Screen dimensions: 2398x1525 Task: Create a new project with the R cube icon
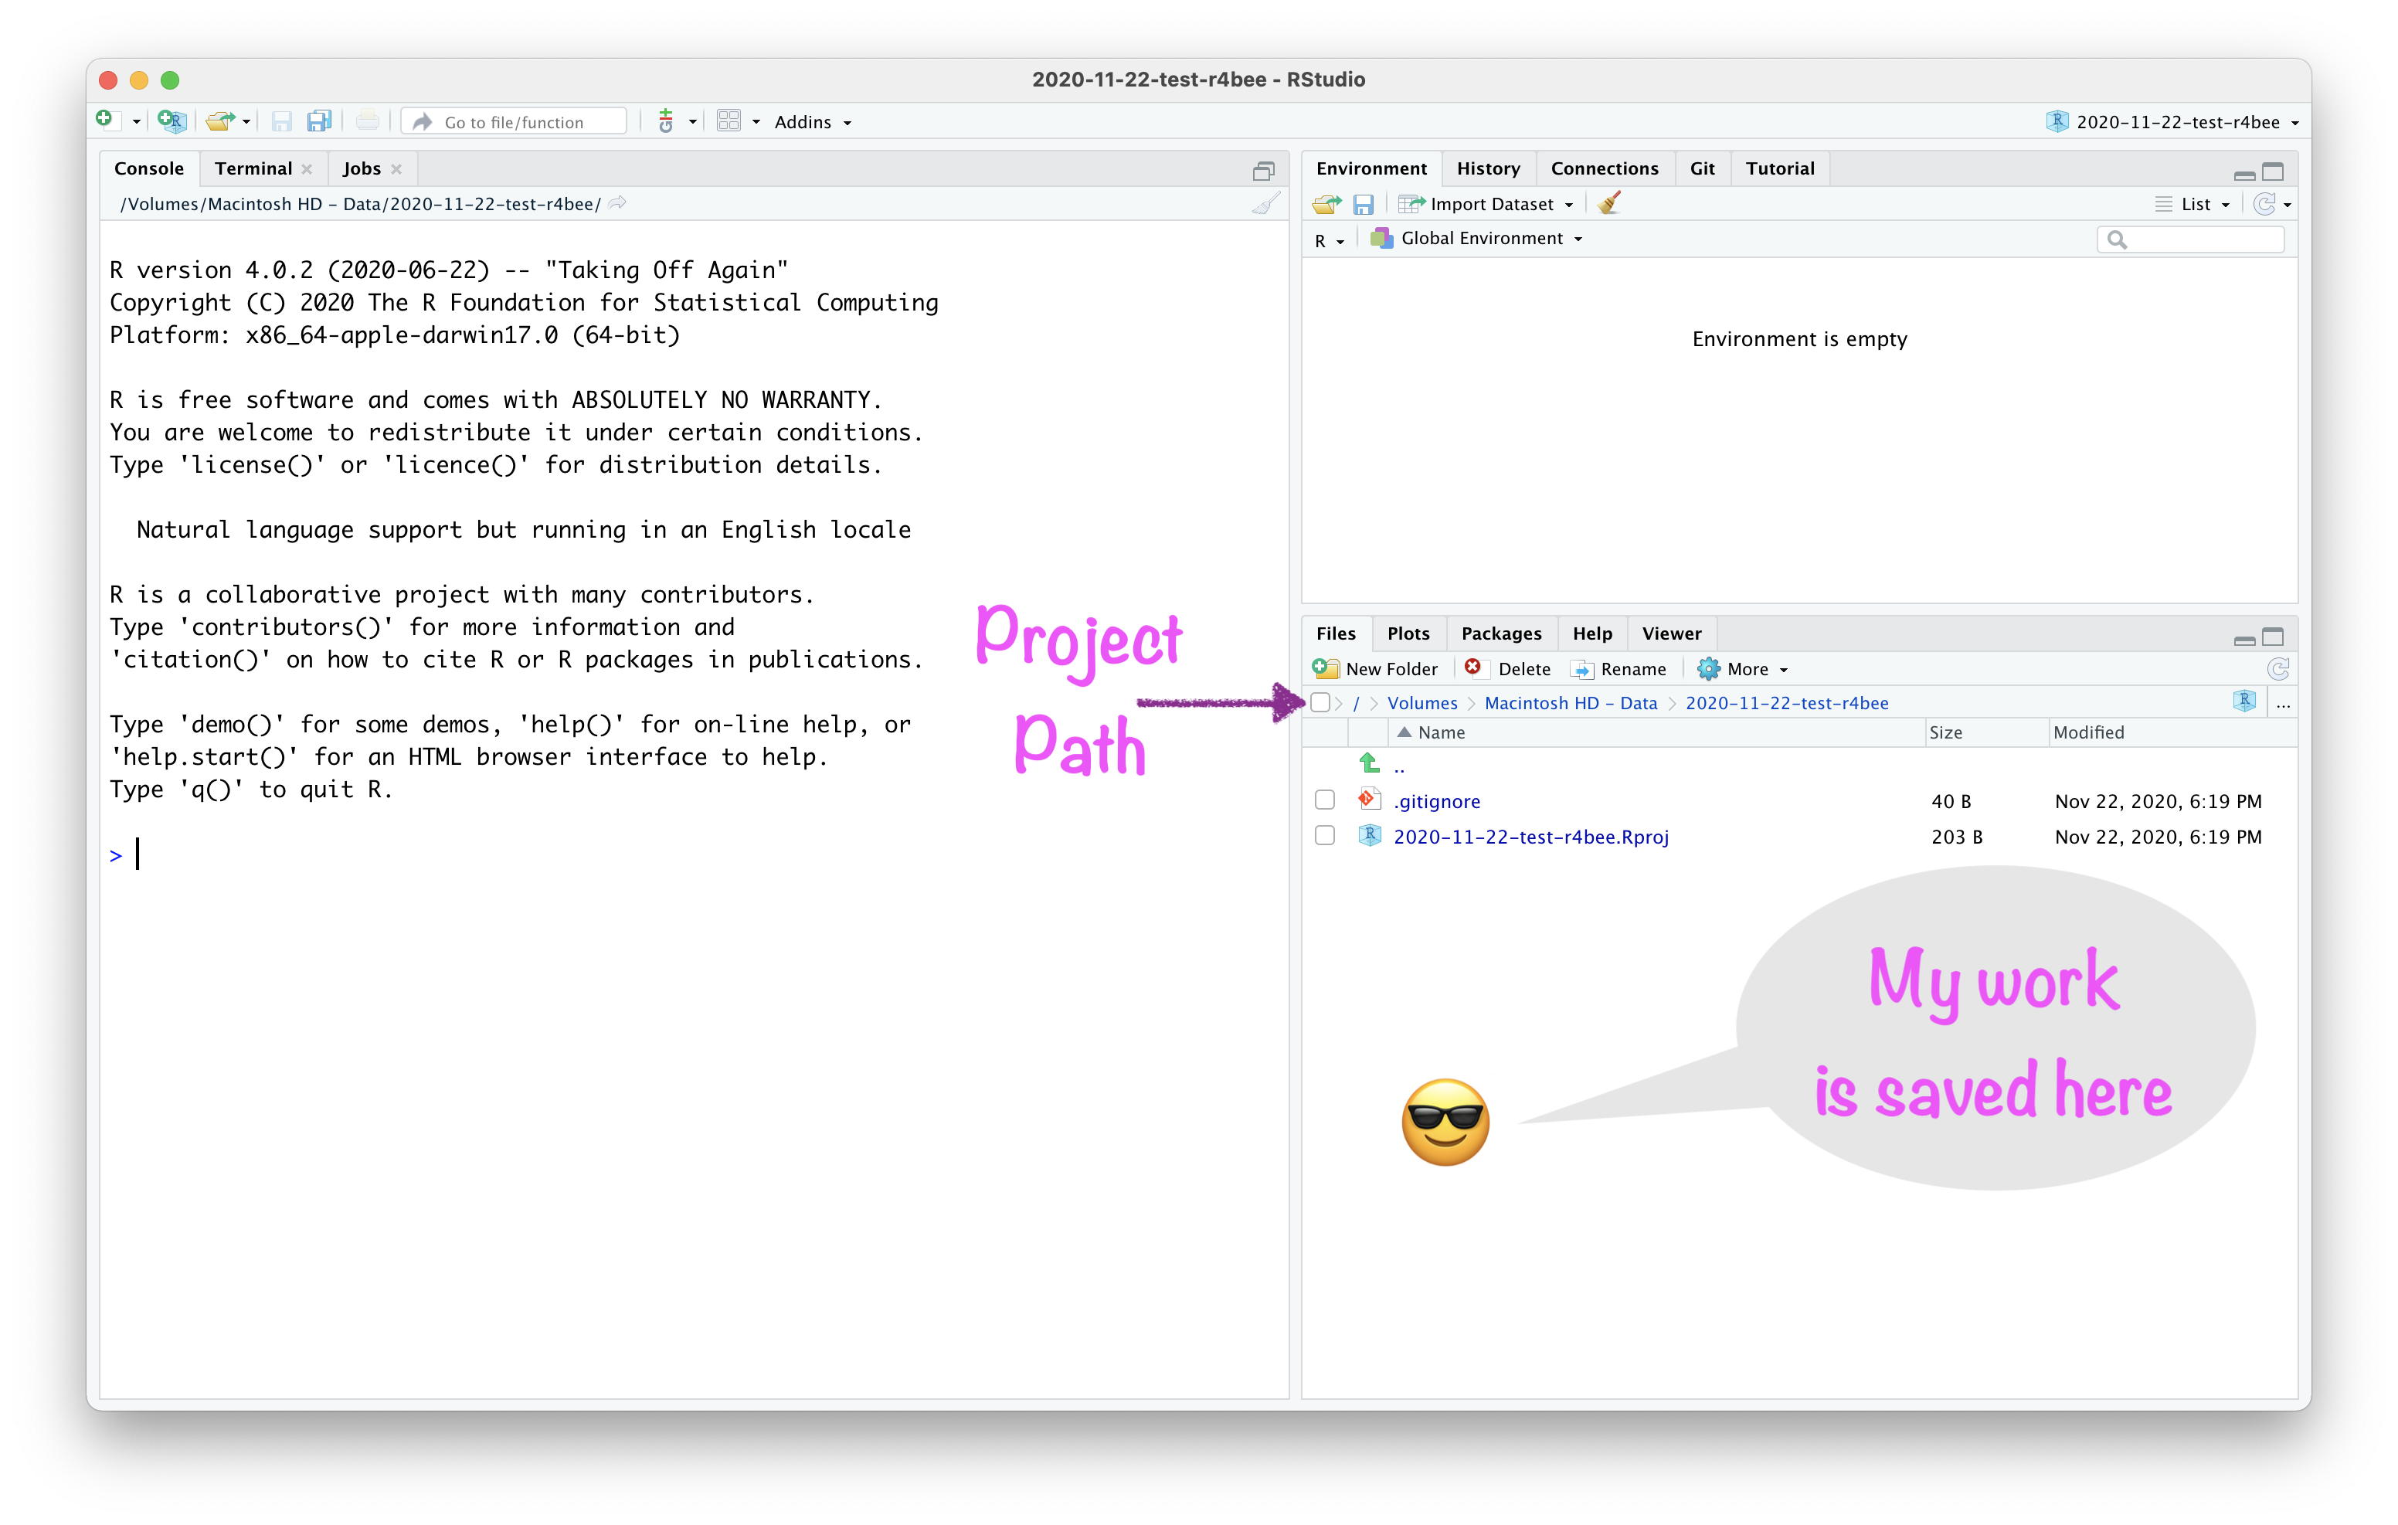[172, 121]
